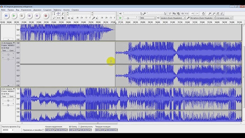Start playback with the green Play button
Viewport: 245px width, 138px height.
[x=14, y=16]
